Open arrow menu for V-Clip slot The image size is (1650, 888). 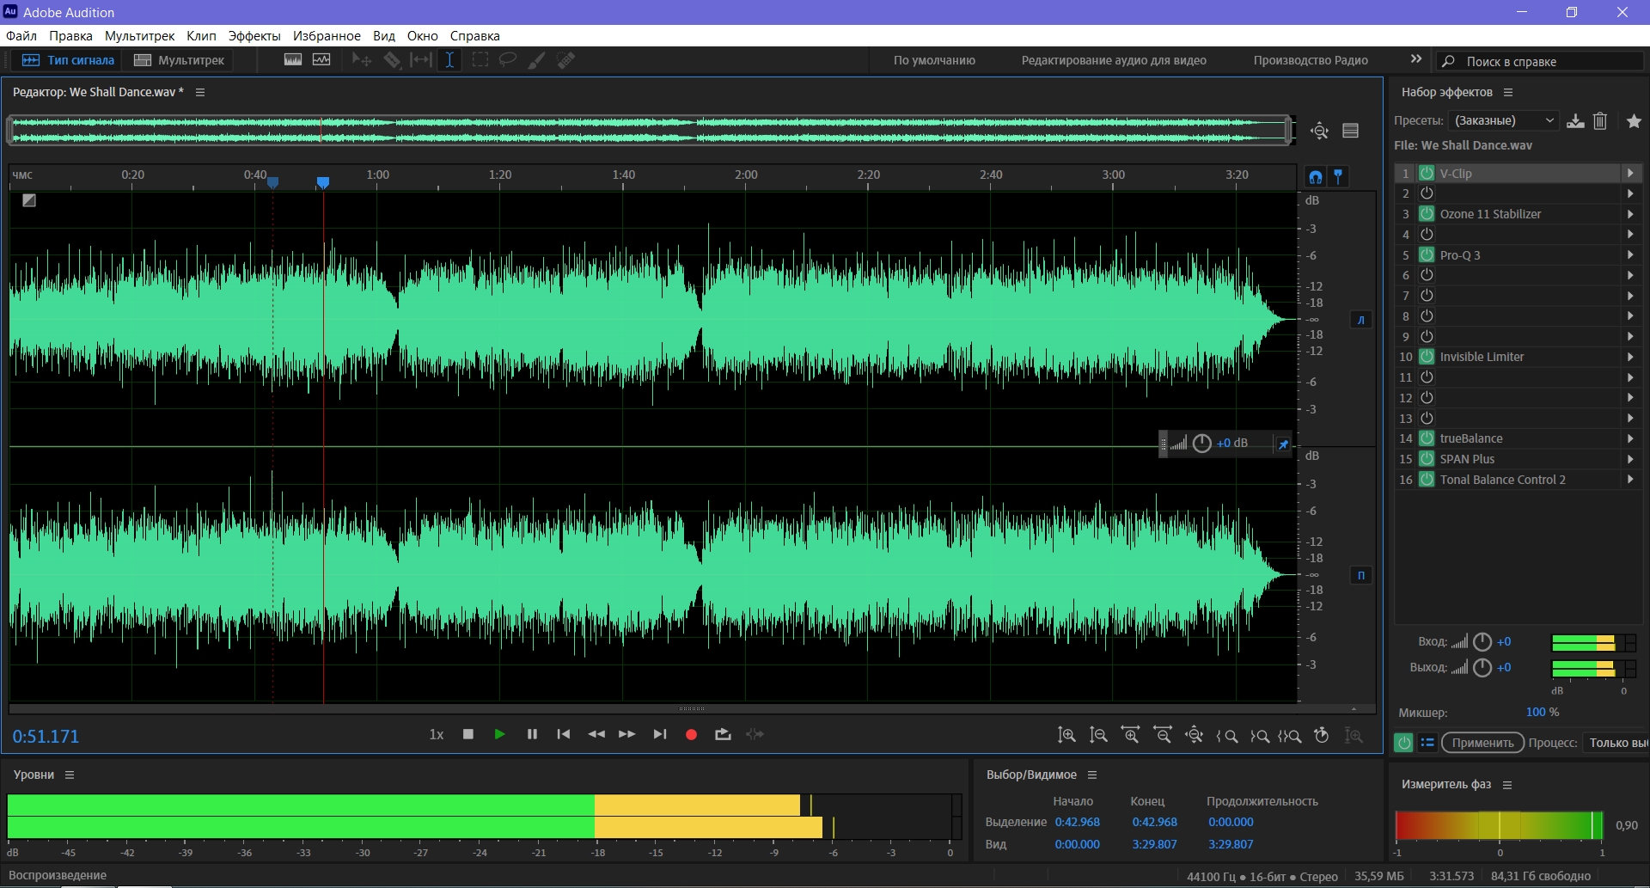[x=1630, y=173]
